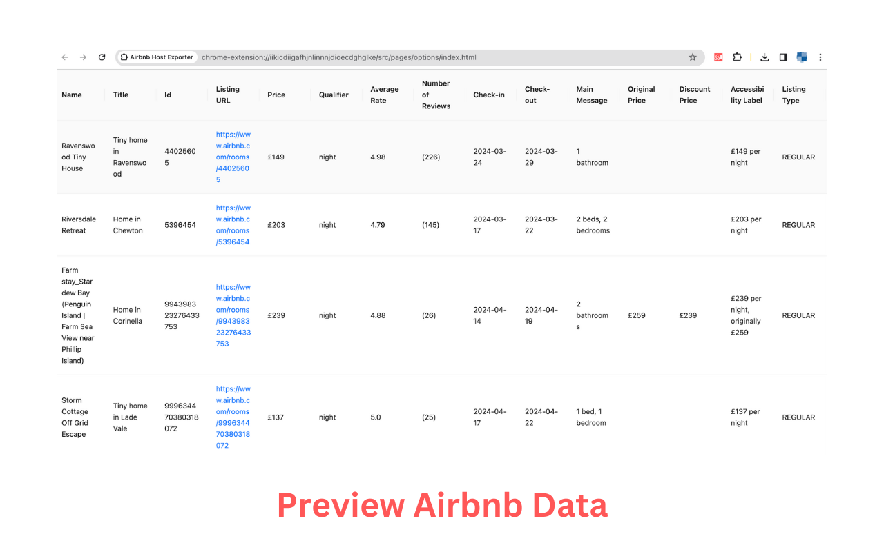The height and width of the screenshot is (552, 884).
Task: Open the red extension icon in toolbar
Action: 718,57
